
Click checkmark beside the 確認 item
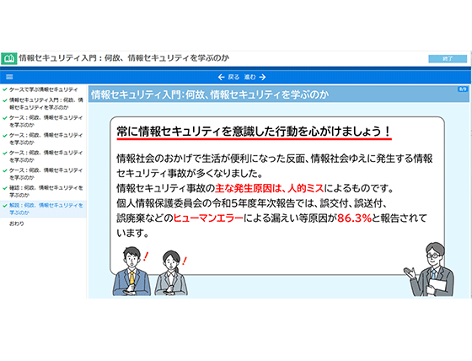point(5,188)
